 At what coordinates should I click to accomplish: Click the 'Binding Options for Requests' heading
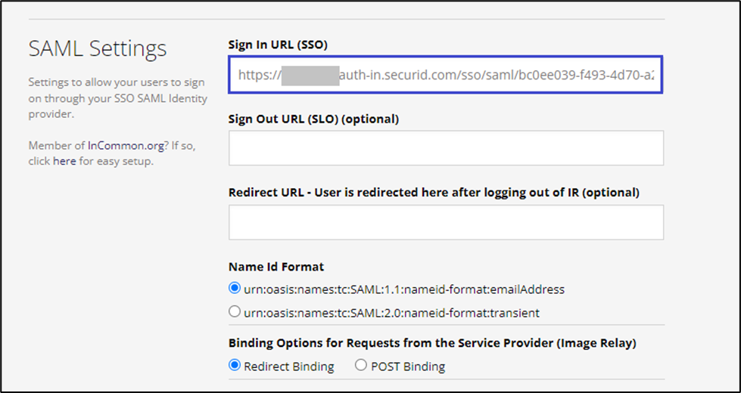(432, 343)
